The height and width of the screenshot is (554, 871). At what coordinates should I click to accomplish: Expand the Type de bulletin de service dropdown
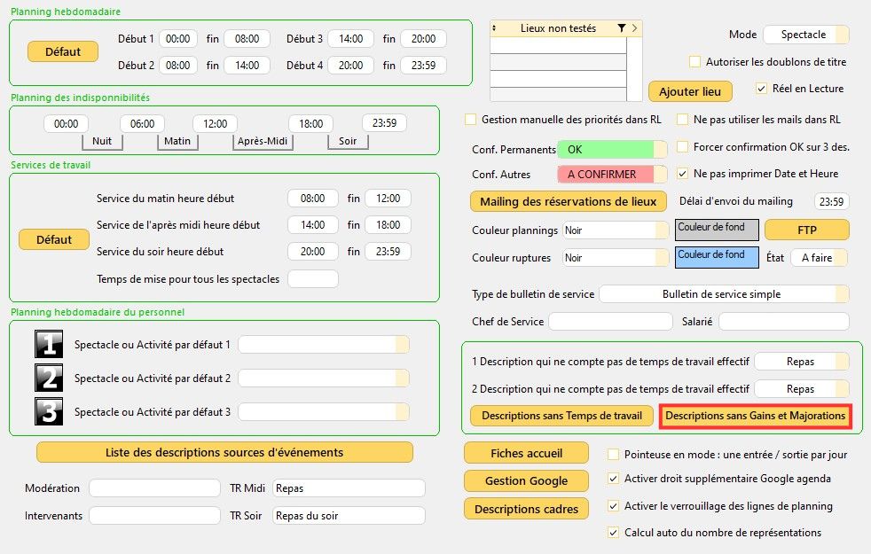(x=724, y=293)
